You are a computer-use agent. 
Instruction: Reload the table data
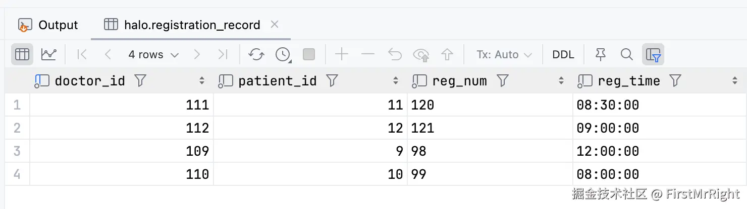click(256, 54)
